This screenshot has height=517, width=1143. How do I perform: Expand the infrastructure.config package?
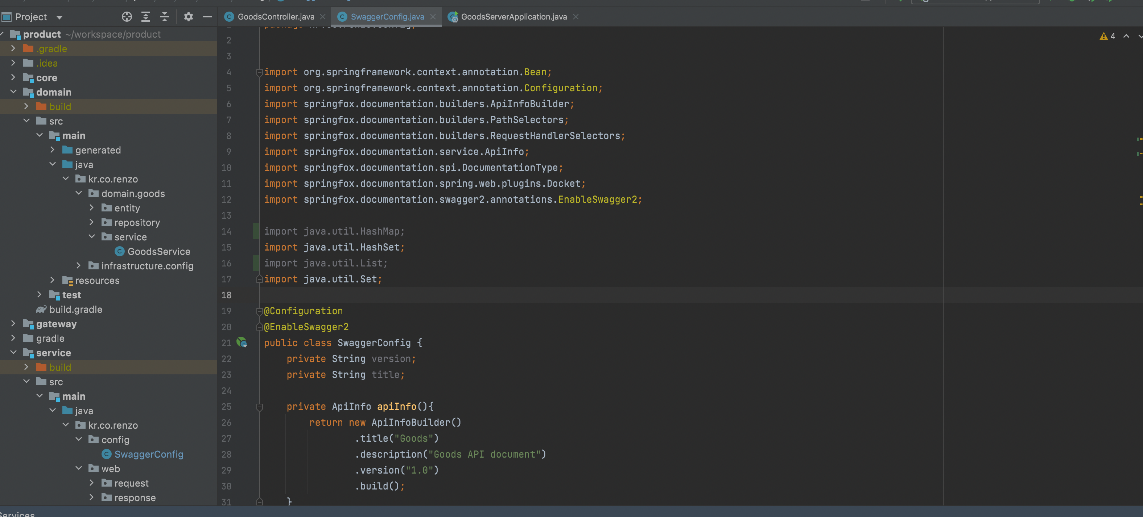tap(79, 266)
